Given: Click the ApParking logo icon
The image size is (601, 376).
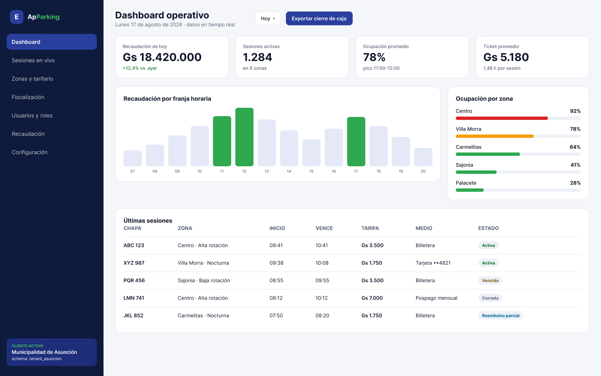Looking at the screenshot, I should click(17, 17).
